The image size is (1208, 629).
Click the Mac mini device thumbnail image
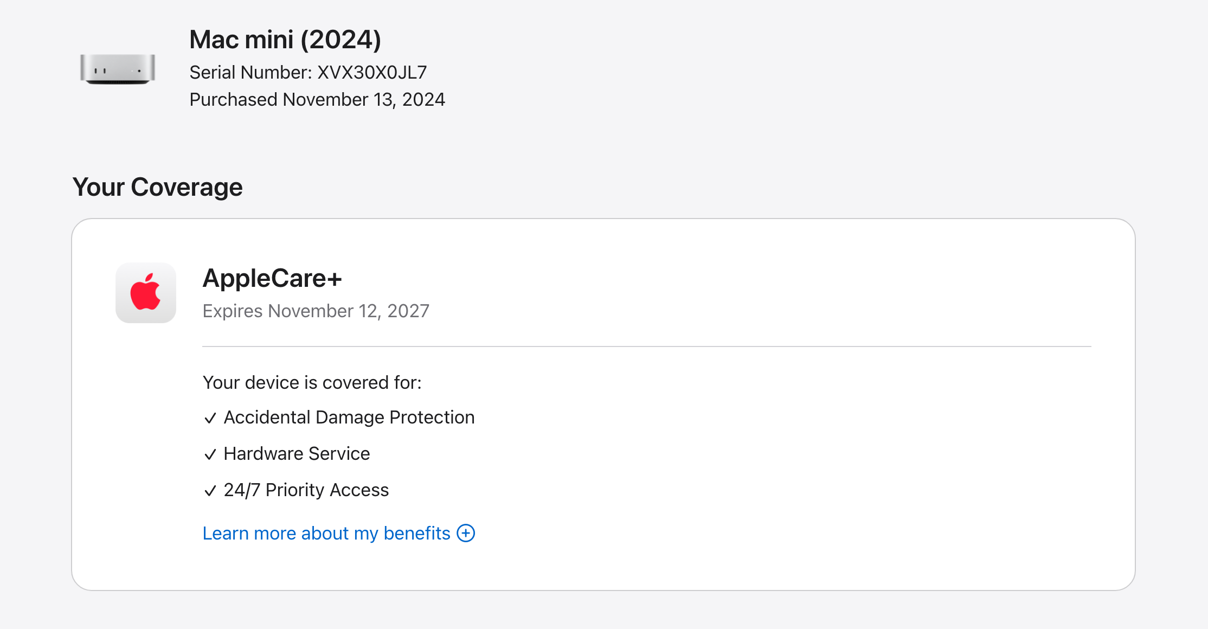[x=118, y=69]
